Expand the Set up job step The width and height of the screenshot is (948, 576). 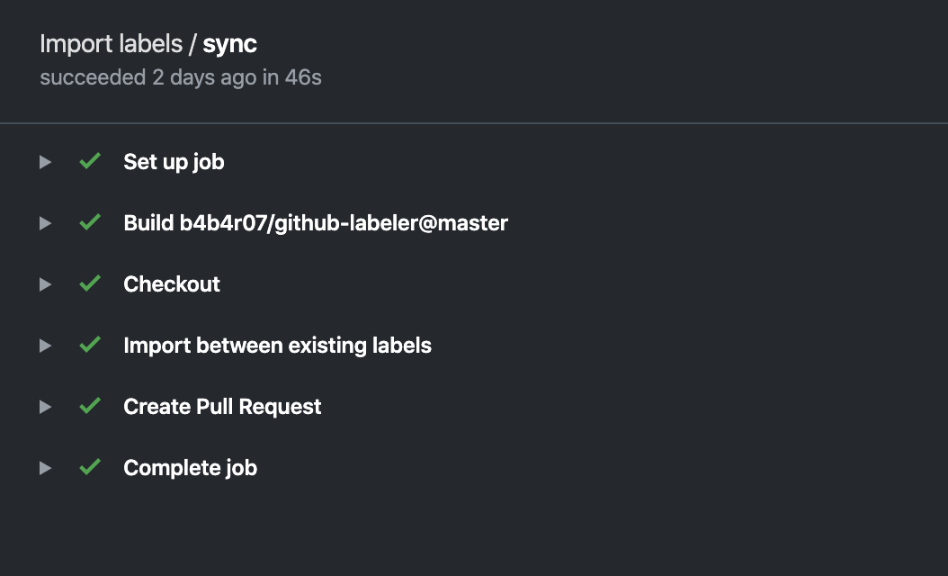pos(45,162)
